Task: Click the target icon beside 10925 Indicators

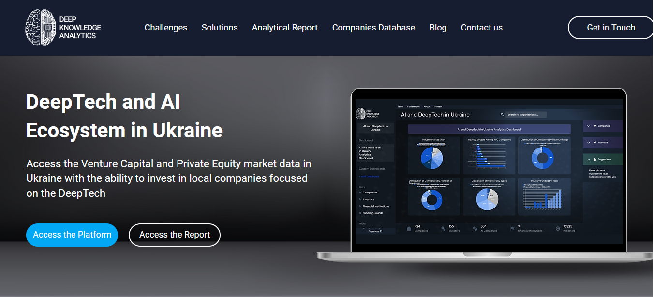Action: [x=558, y=228]
